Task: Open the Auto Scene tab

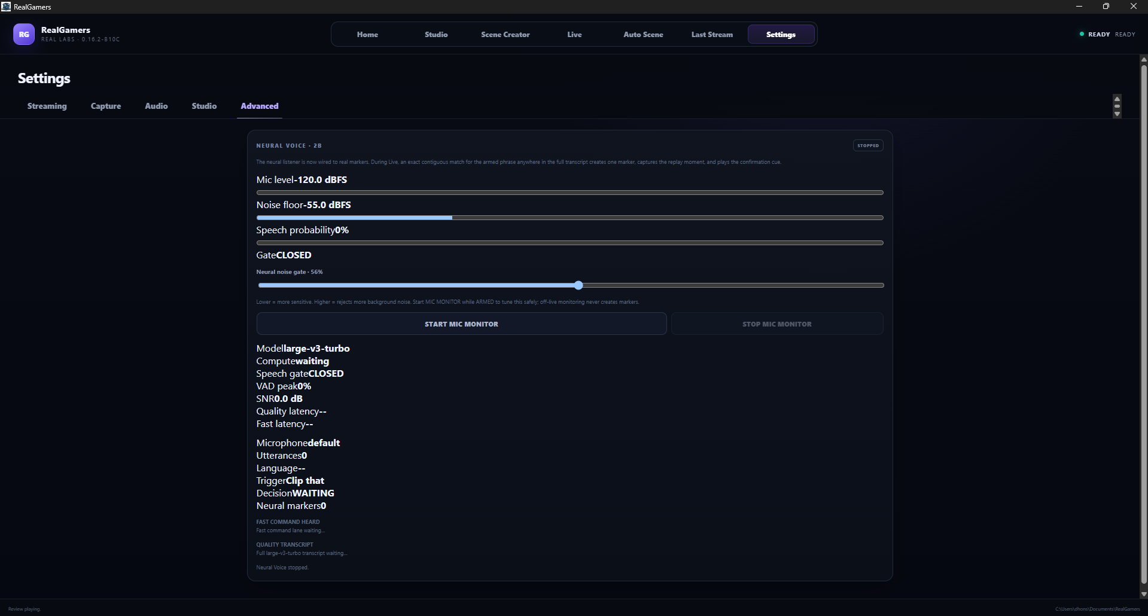Action: click(x=643, y=34)
